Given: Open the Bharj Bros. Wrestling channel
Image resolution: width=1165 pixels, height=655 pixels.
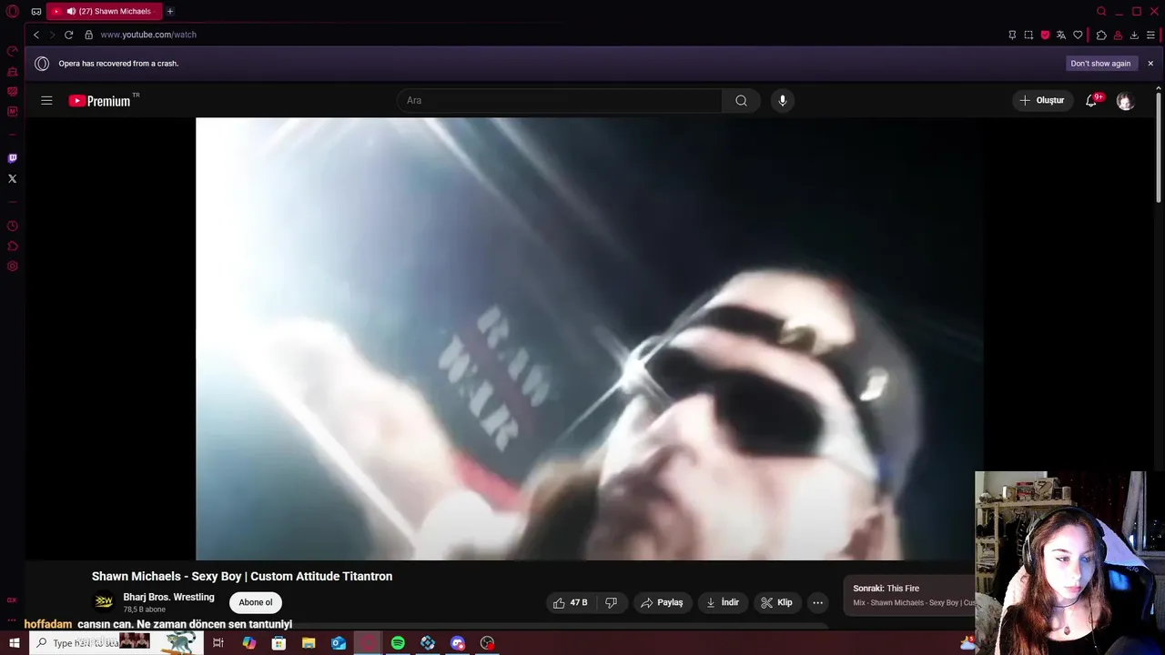Looking at the screenshot, I should 168,597.
